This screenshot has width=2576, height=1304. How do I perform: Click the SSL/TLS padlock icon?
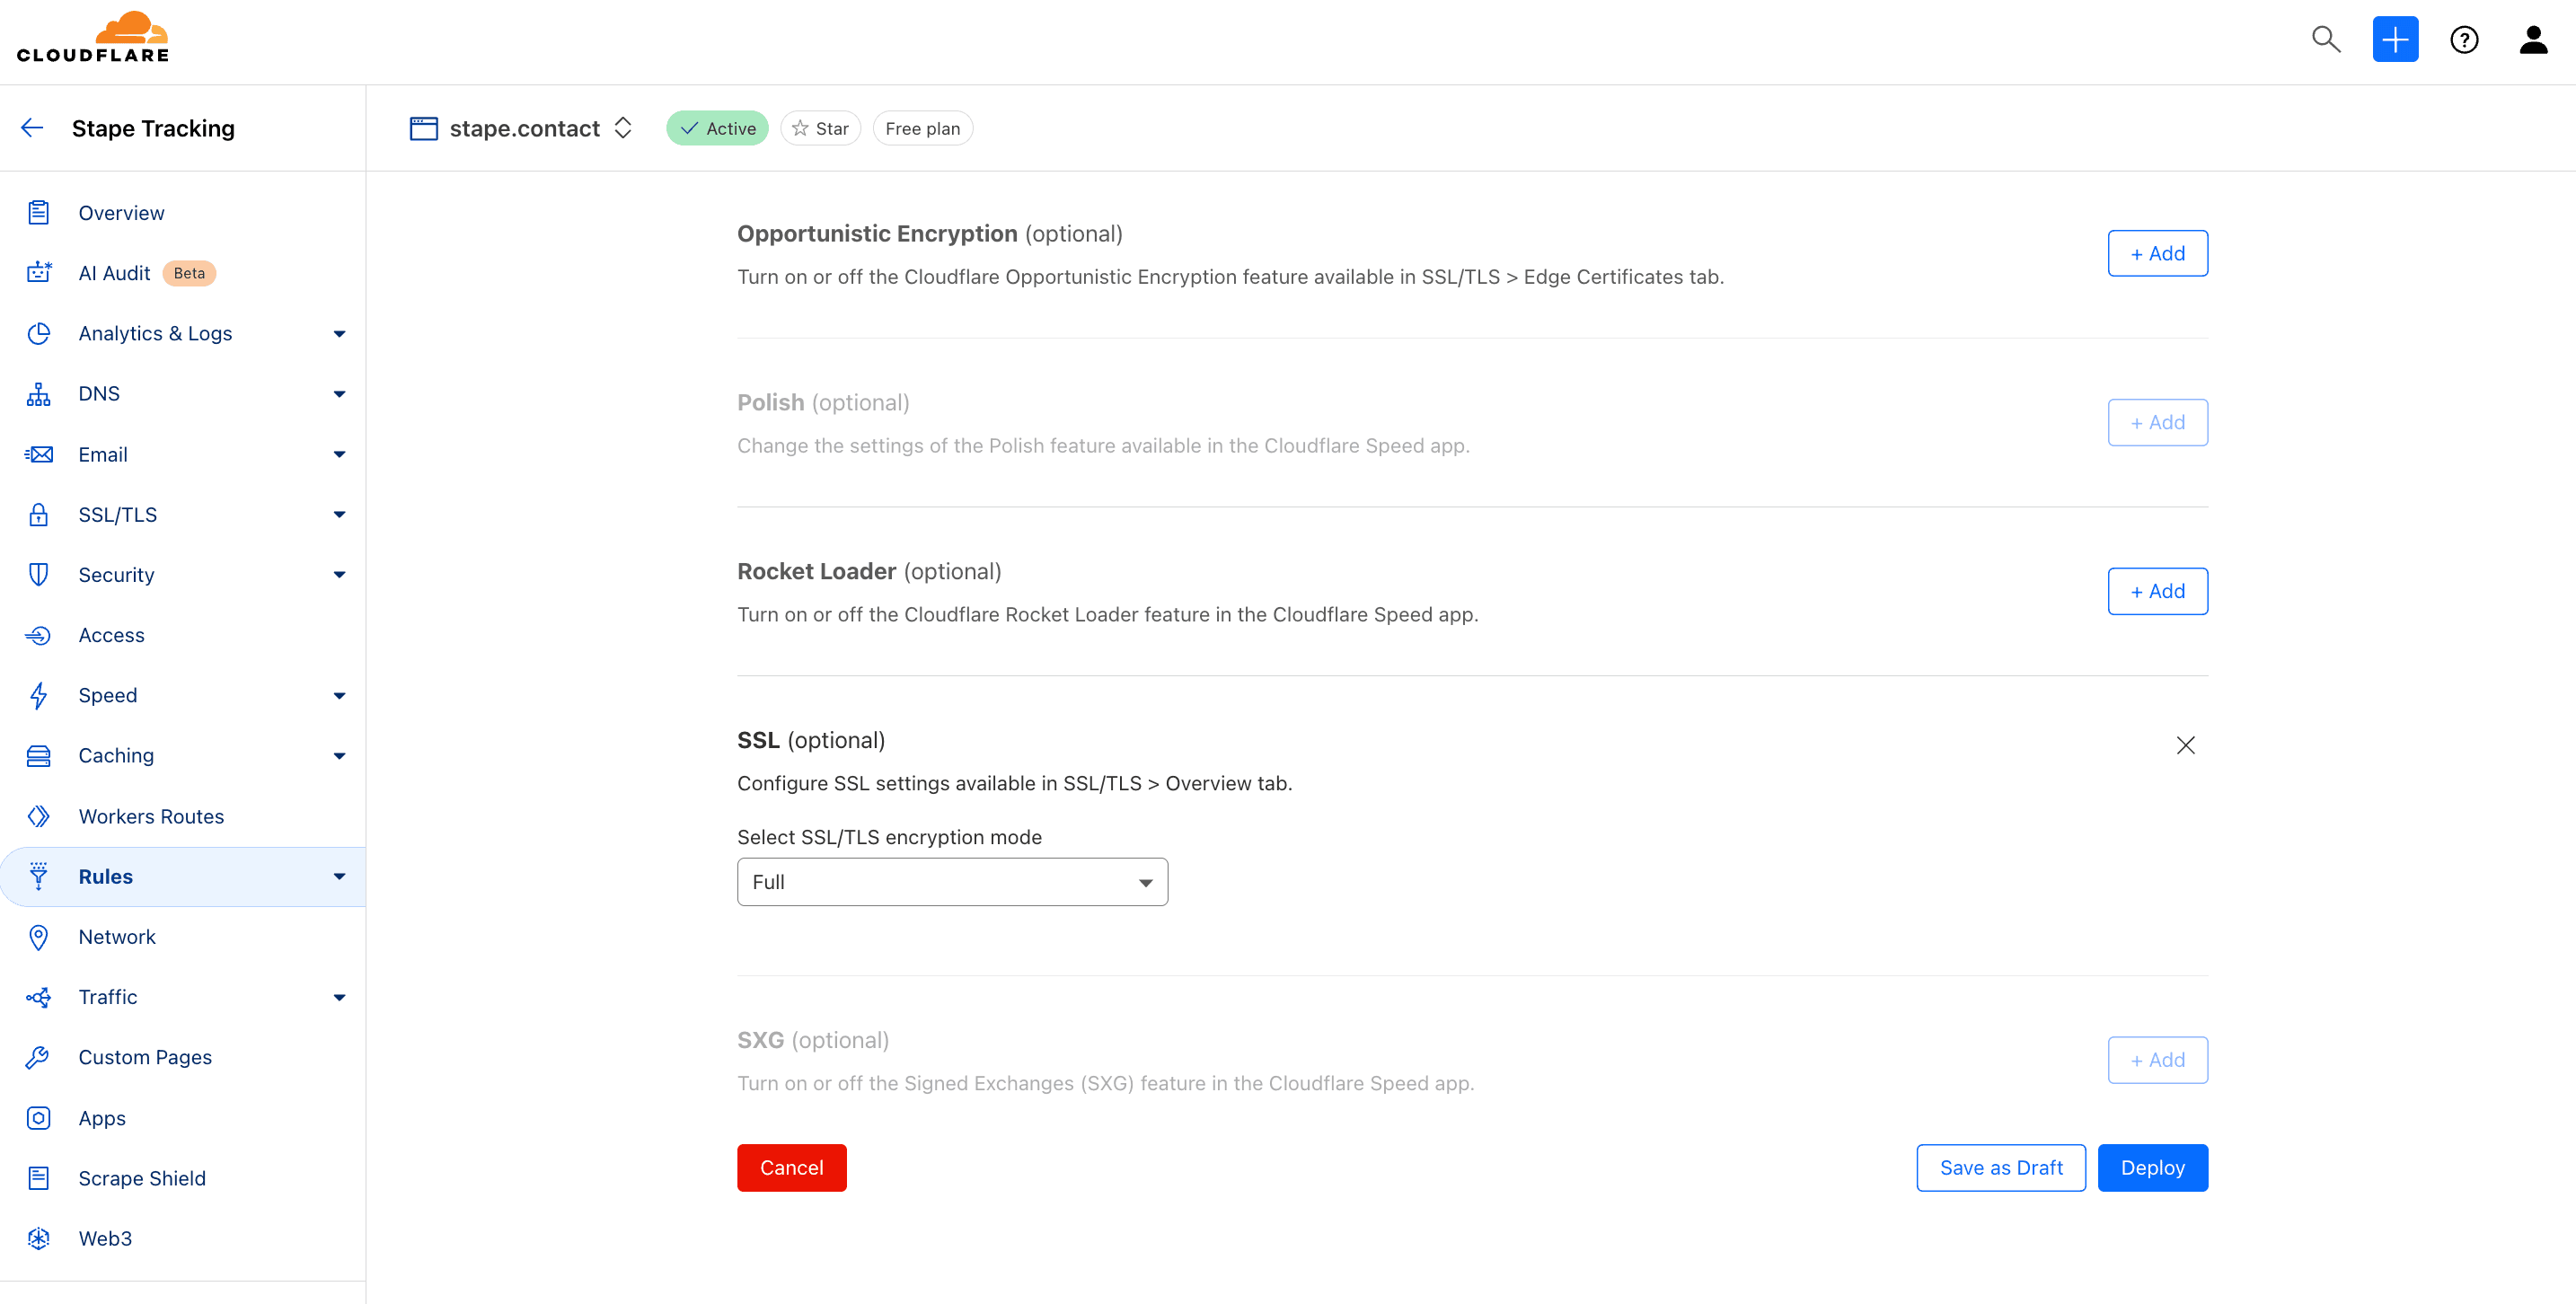coord(39,514)
